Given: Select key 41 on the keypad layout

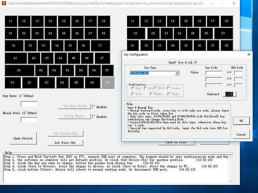Looking at the screenshot, I should [x=15, y=58].
